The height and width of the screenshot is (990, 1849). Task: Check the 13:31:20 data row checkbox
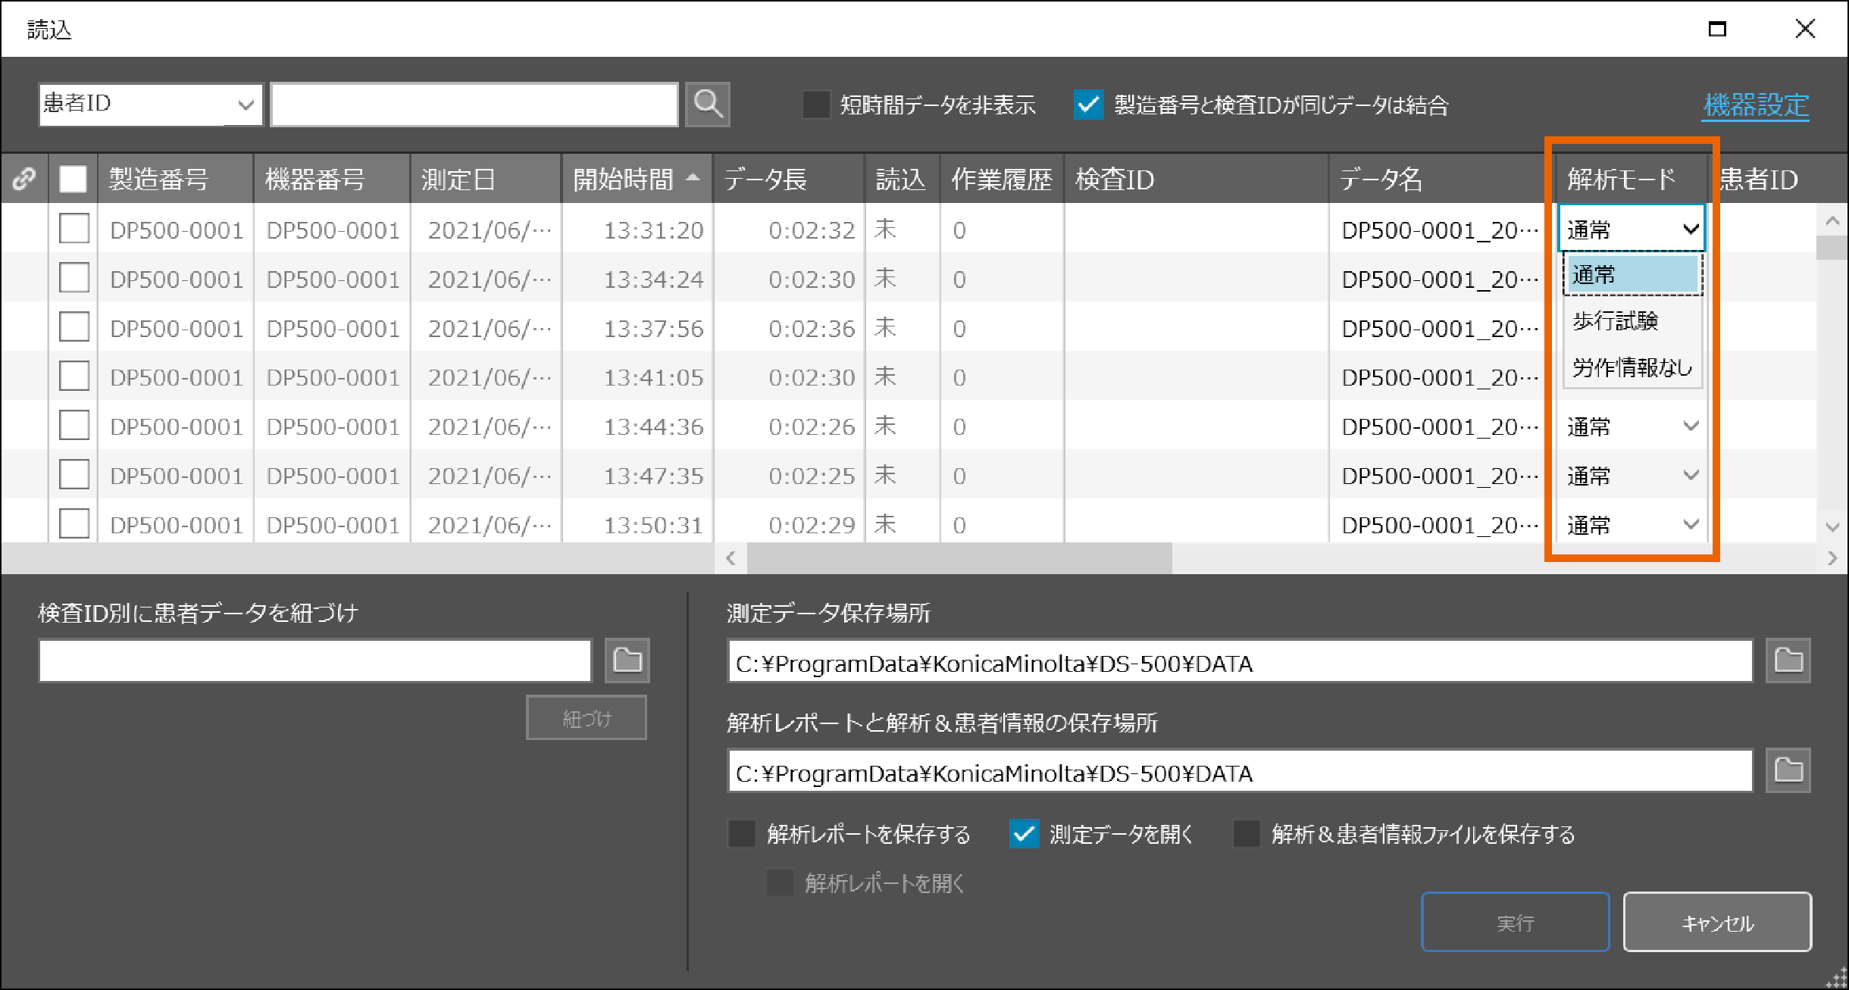[x=74, y=229]
